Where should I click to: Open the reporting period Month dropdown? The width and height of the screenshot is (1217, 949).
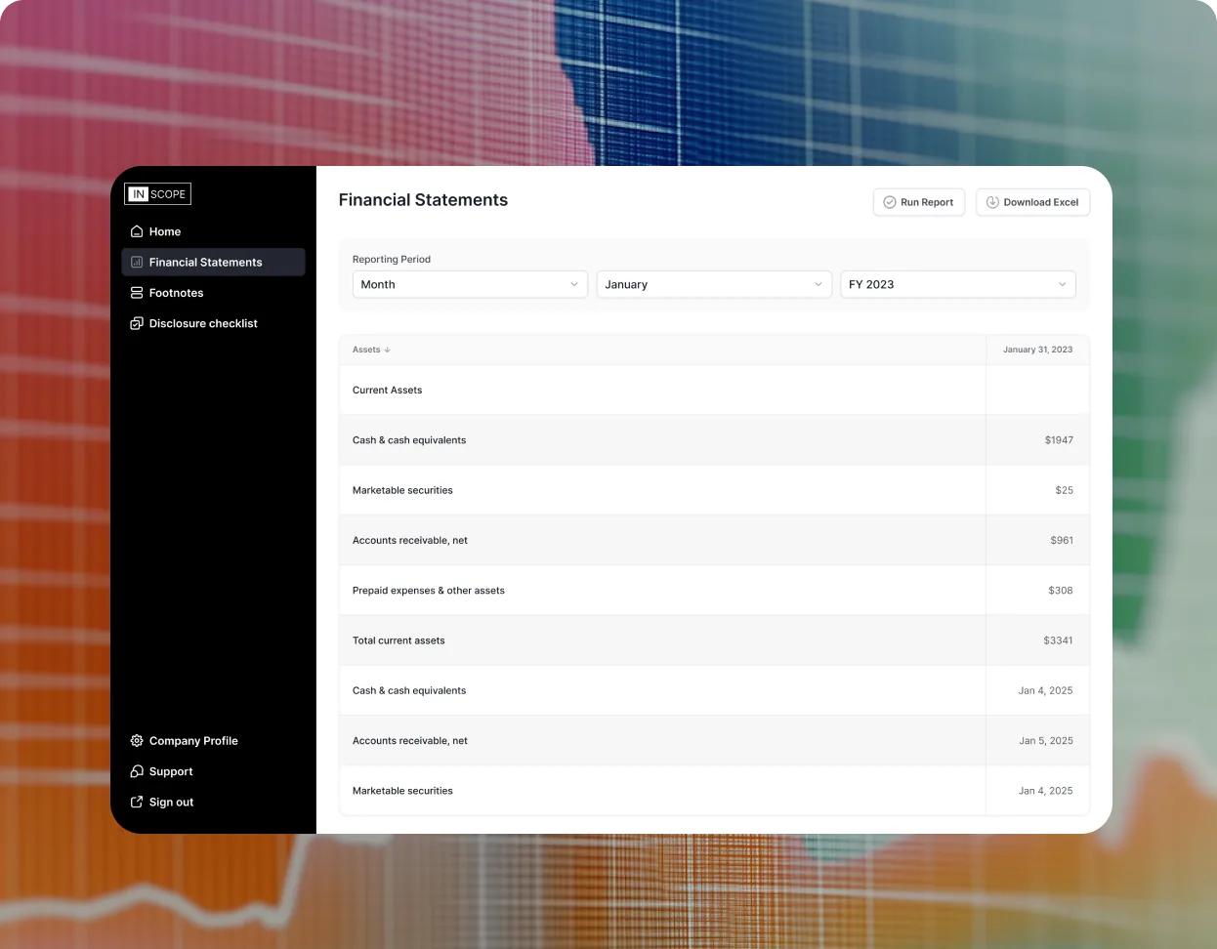(469, 284)
